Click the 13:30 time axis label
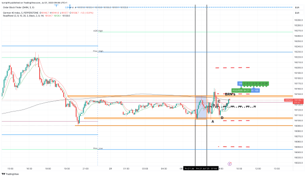This screenshot has height=177, width=306. [277, 169]
